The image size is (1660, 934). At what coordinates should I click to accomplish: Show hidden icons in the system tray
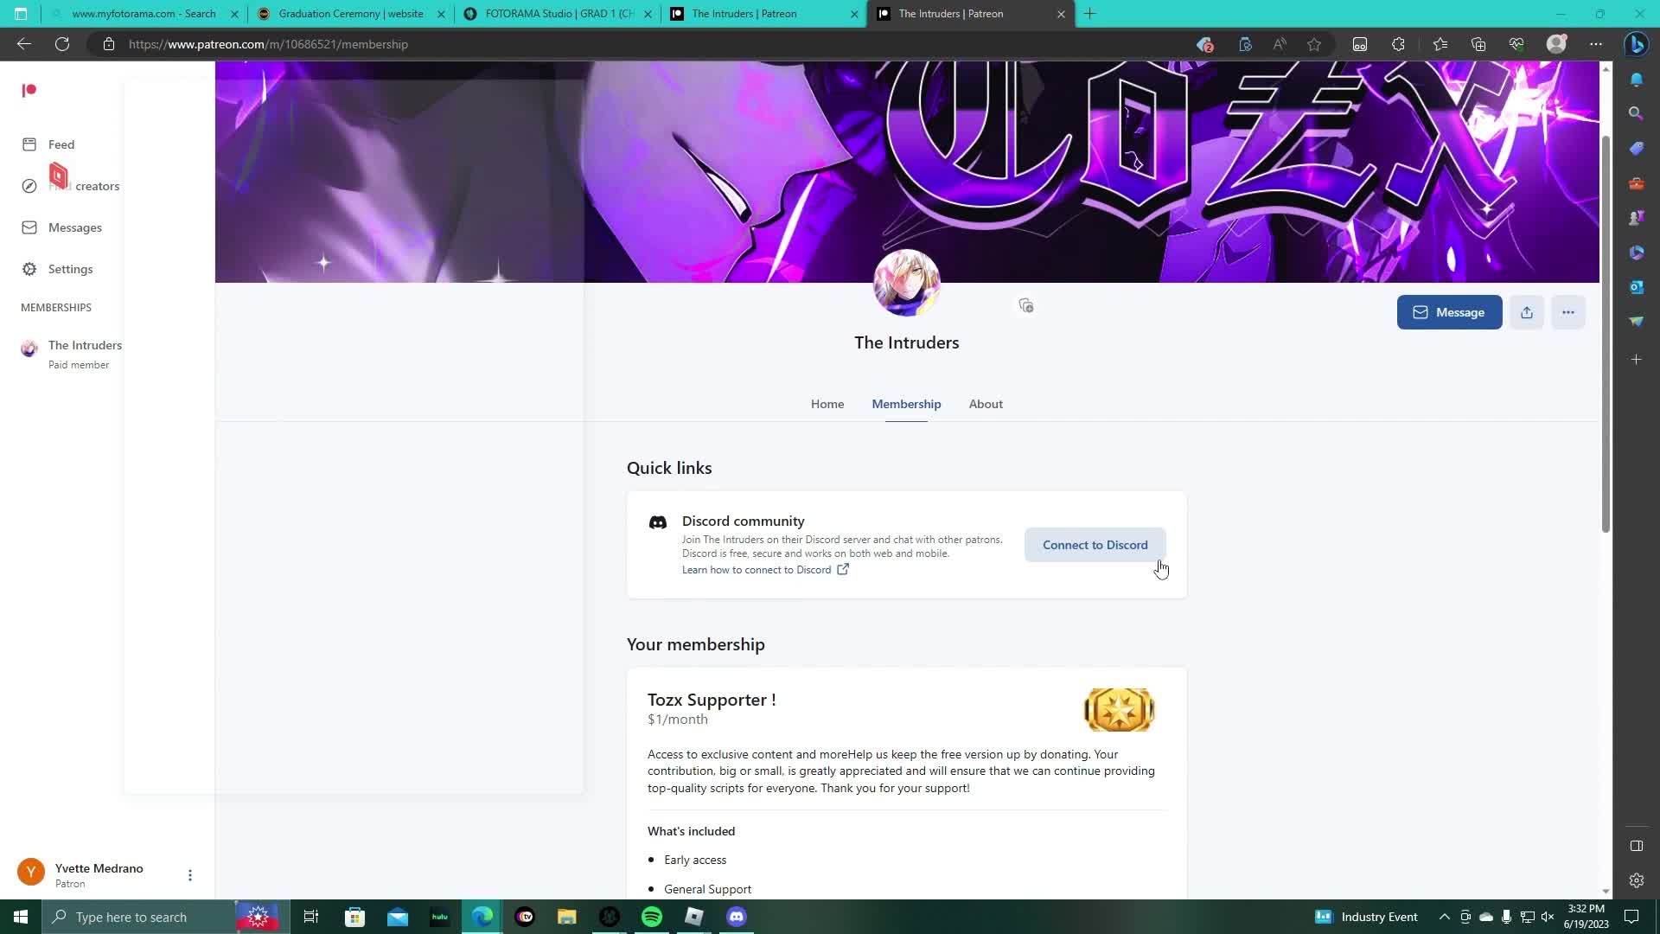(1442, 917)
